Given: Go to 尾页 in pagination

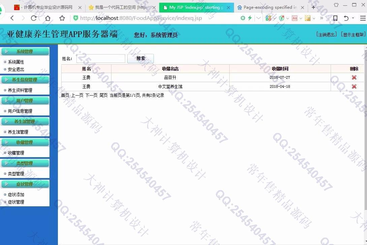Looking at the screenshot, I should (x=103, y=95).
